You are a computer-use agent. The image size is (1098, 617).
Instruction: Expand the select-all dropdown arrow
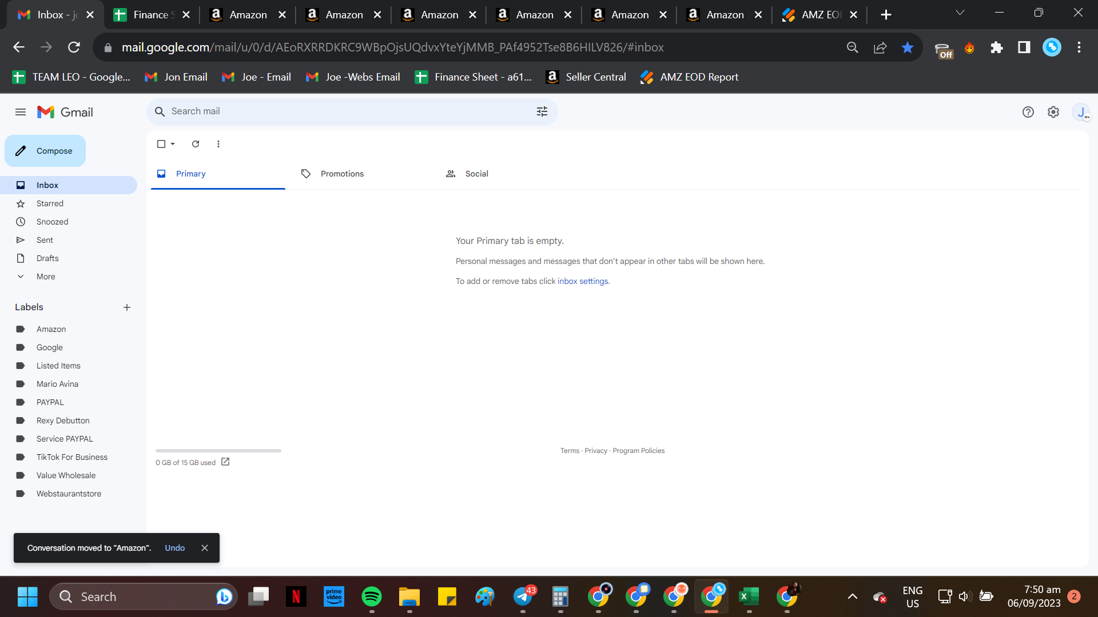(x=173, y=144)
